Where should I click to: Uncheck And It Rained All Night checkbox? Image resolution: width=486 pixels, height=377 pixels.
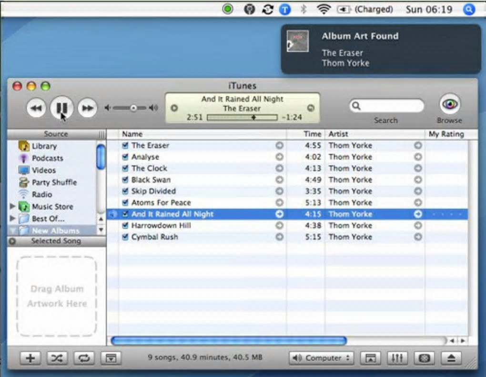pos(125,214)
